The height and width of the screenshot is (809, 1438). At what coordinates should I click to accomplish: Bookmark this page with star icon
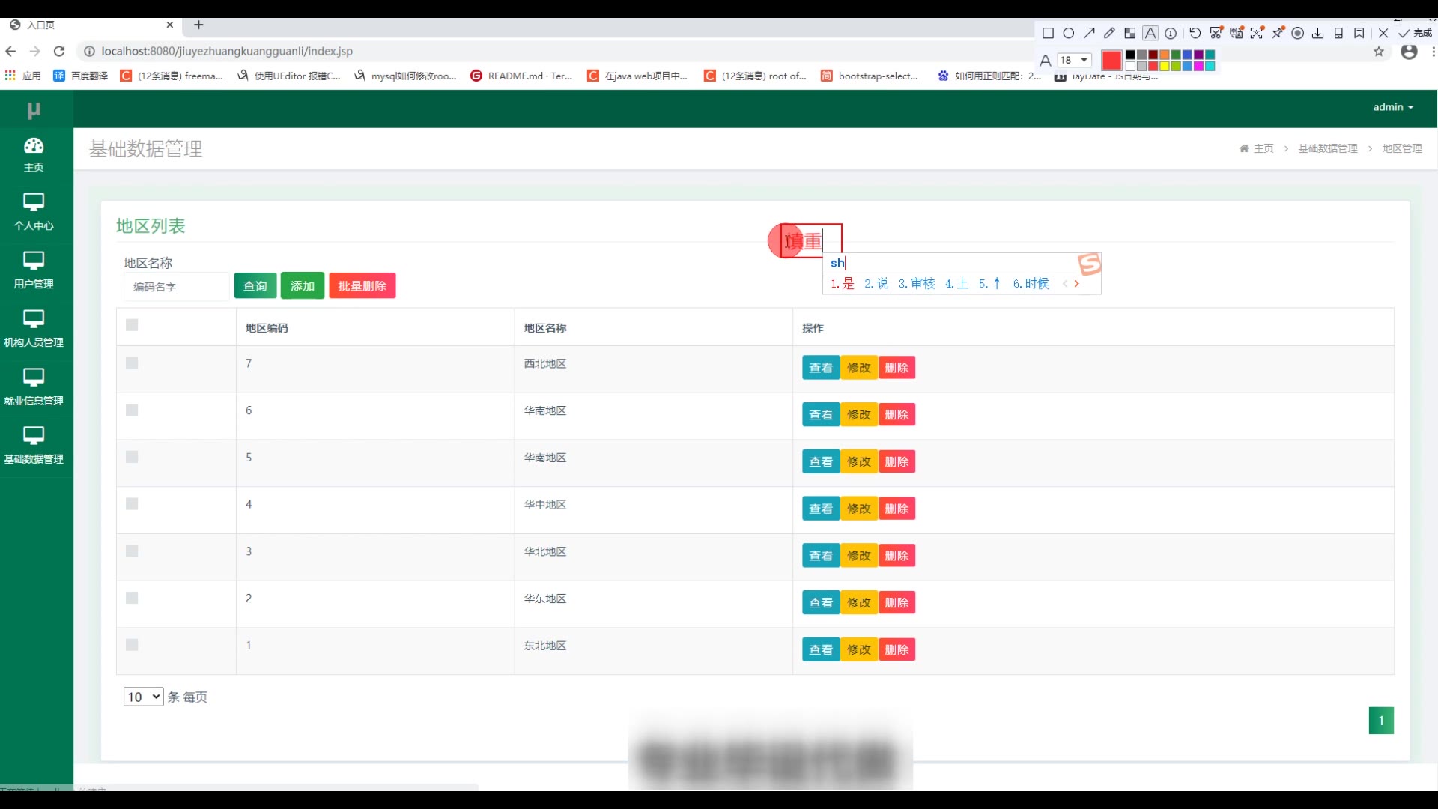[1379, 52]
